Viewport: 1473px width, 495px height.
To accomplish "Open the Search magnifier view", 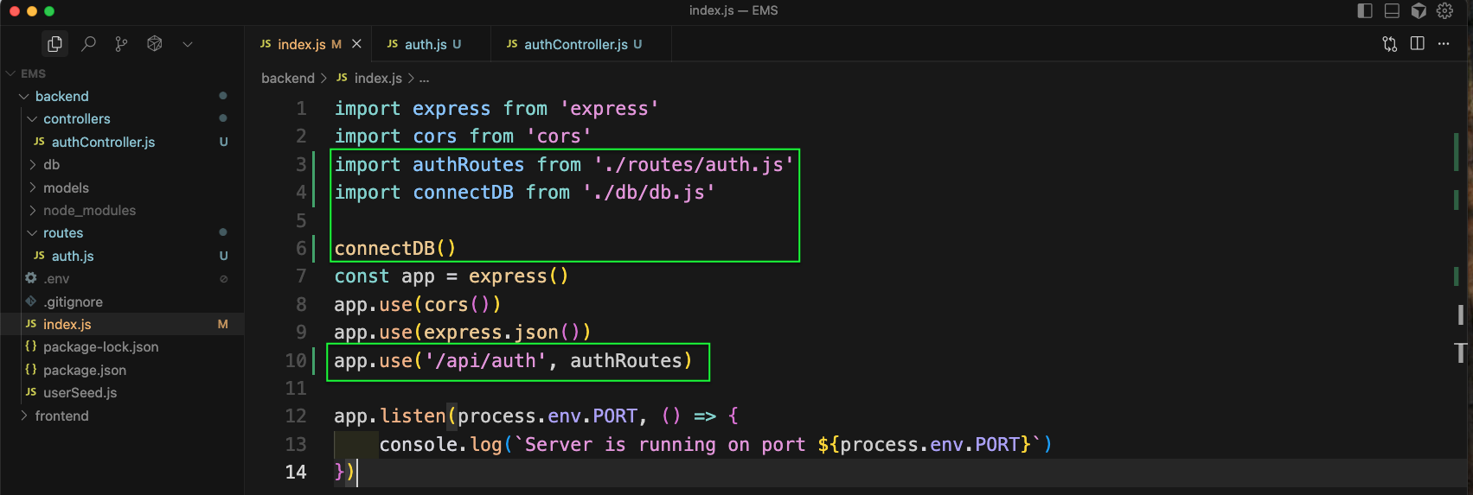I will point(88,43).
